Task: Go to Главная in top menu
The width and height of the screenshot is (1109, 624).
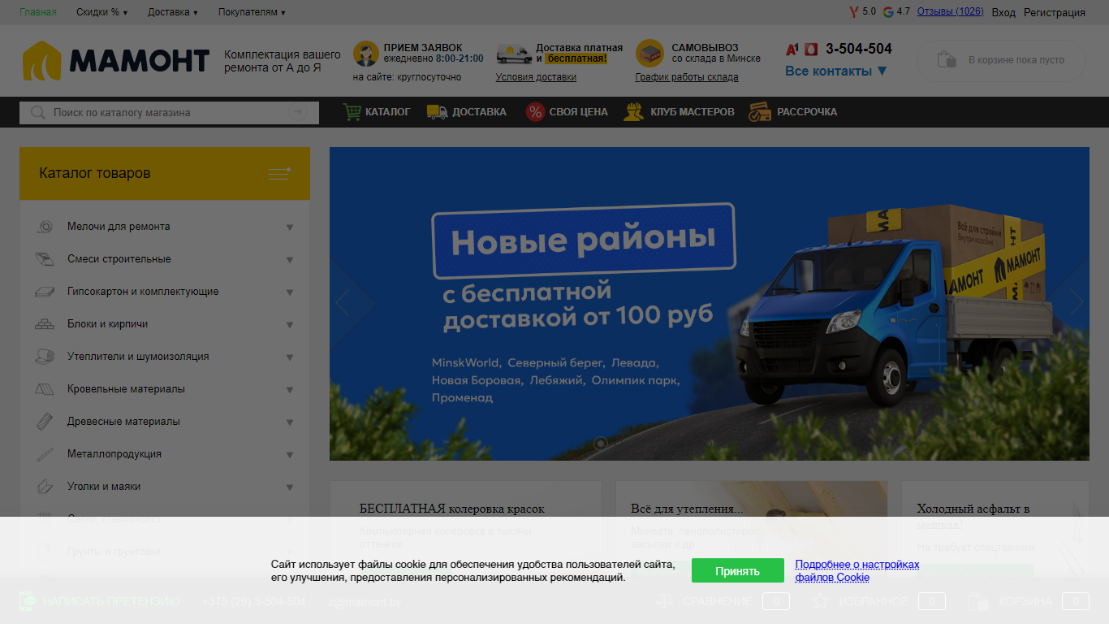Action: 38,12
